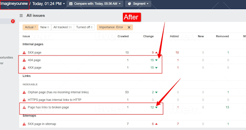Image resolution: width=246 pixels, height=130 pixels.
Task: Click the Sitemaps section heading
Action: 29,116
